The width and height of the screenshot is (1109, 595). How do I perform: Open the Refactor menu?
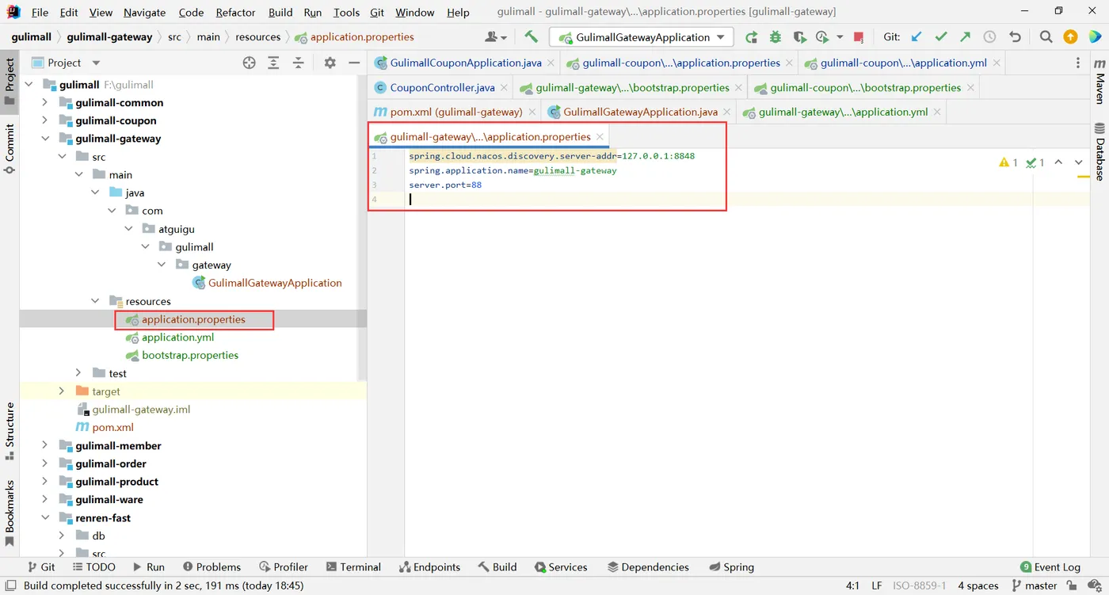(x=235, y=12)
